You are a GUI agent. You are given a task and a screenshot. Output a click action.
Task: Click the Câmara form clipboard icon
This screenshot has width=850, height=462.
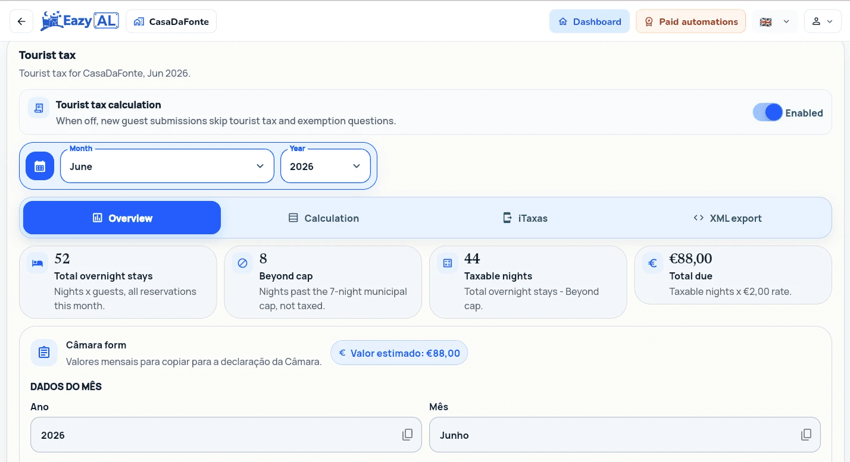tap(44, 353)
